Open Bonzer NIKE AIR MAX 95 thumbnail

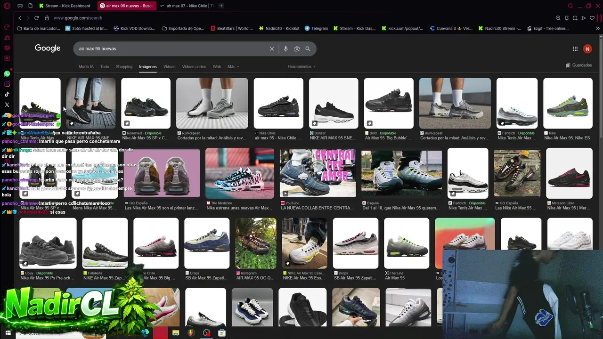coord(334,103)
